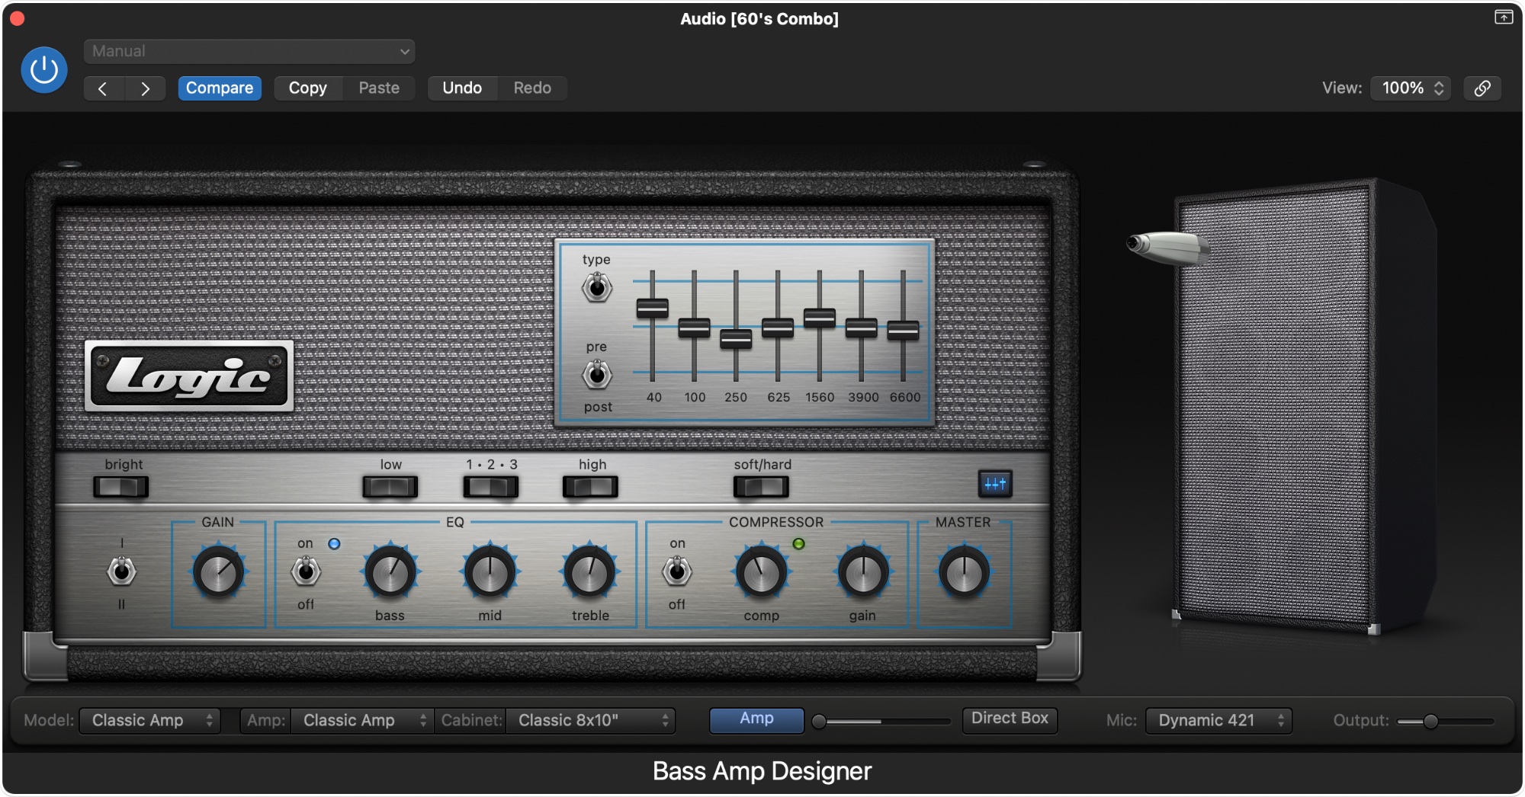Go to the previous preset arrow
The image size is (1525, 797).
103,88
